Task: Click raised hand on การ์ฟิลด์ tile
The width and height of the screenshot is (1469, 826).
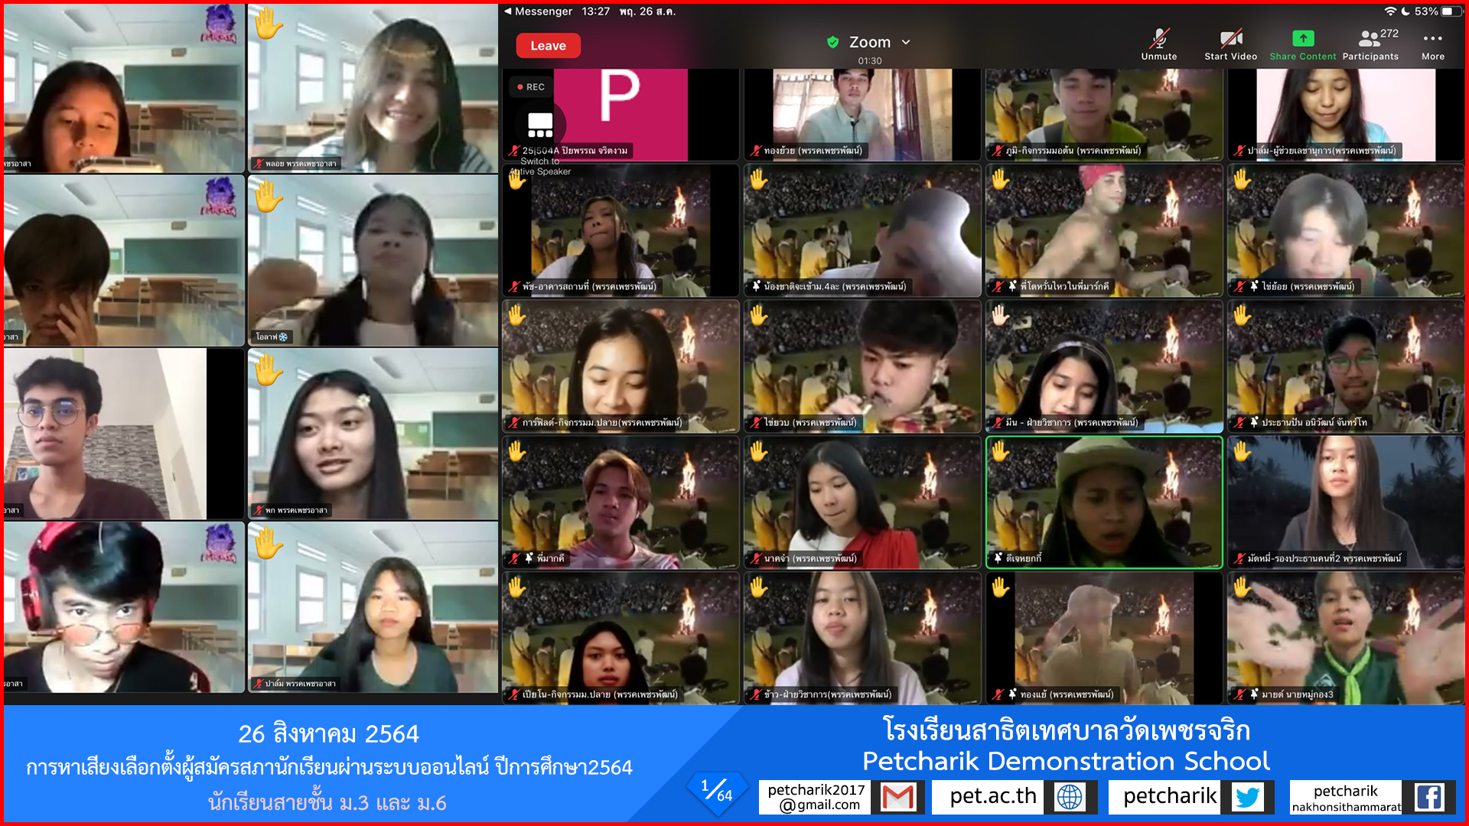Action: tap(518, 315)
